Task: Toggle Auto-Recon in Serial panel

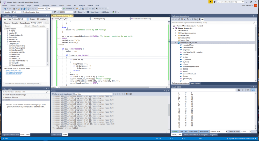Action: pyautogui.click(x=204, y=131)
